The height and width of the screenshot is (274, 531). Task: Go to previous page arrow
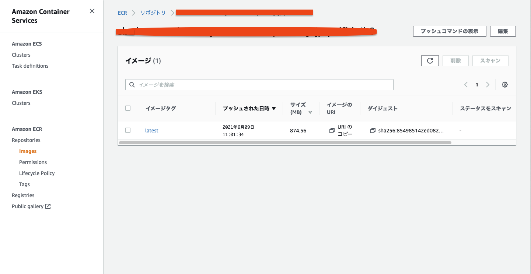[466, 85]
